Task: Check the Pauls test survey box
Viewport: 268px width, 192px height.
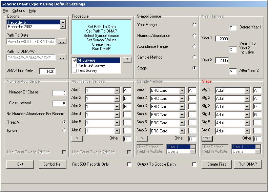Action: (x=75, y=65)
